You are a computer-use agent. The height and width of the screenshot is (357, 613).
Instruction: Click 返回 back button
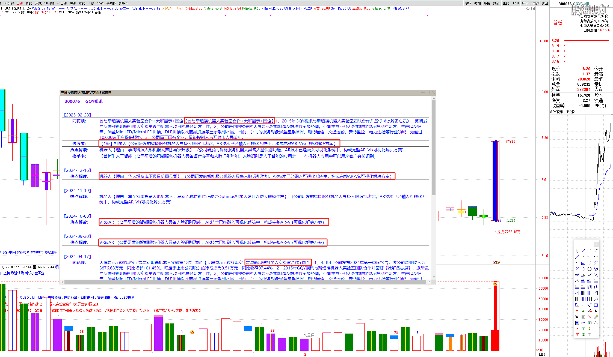[545, 3]
